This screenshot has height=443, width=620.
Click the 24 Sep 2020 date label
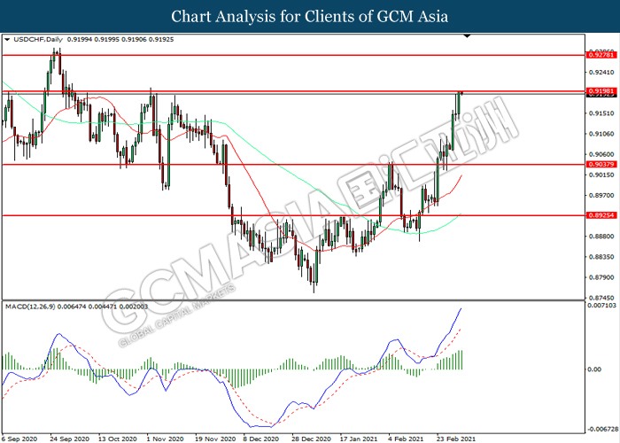point(70,439)
